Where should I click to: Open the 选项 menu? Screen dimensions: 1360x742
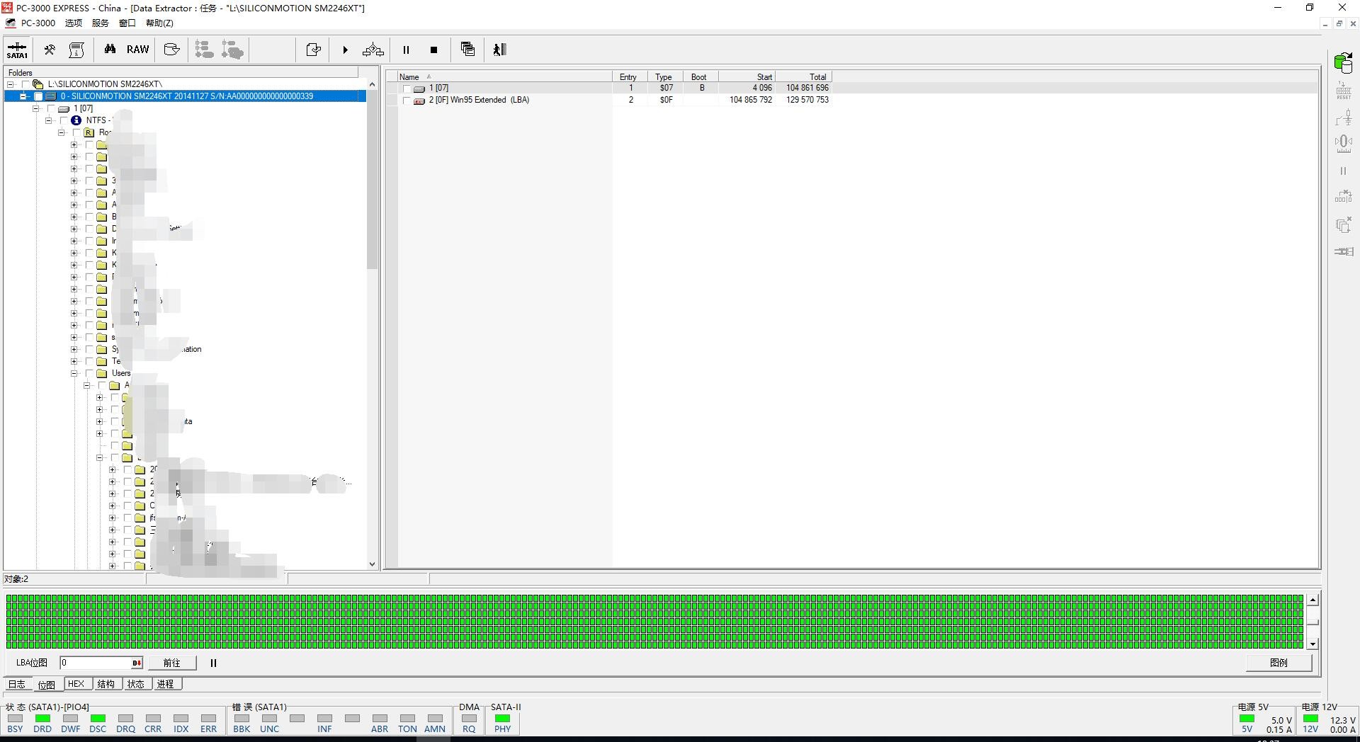(74, 23)
